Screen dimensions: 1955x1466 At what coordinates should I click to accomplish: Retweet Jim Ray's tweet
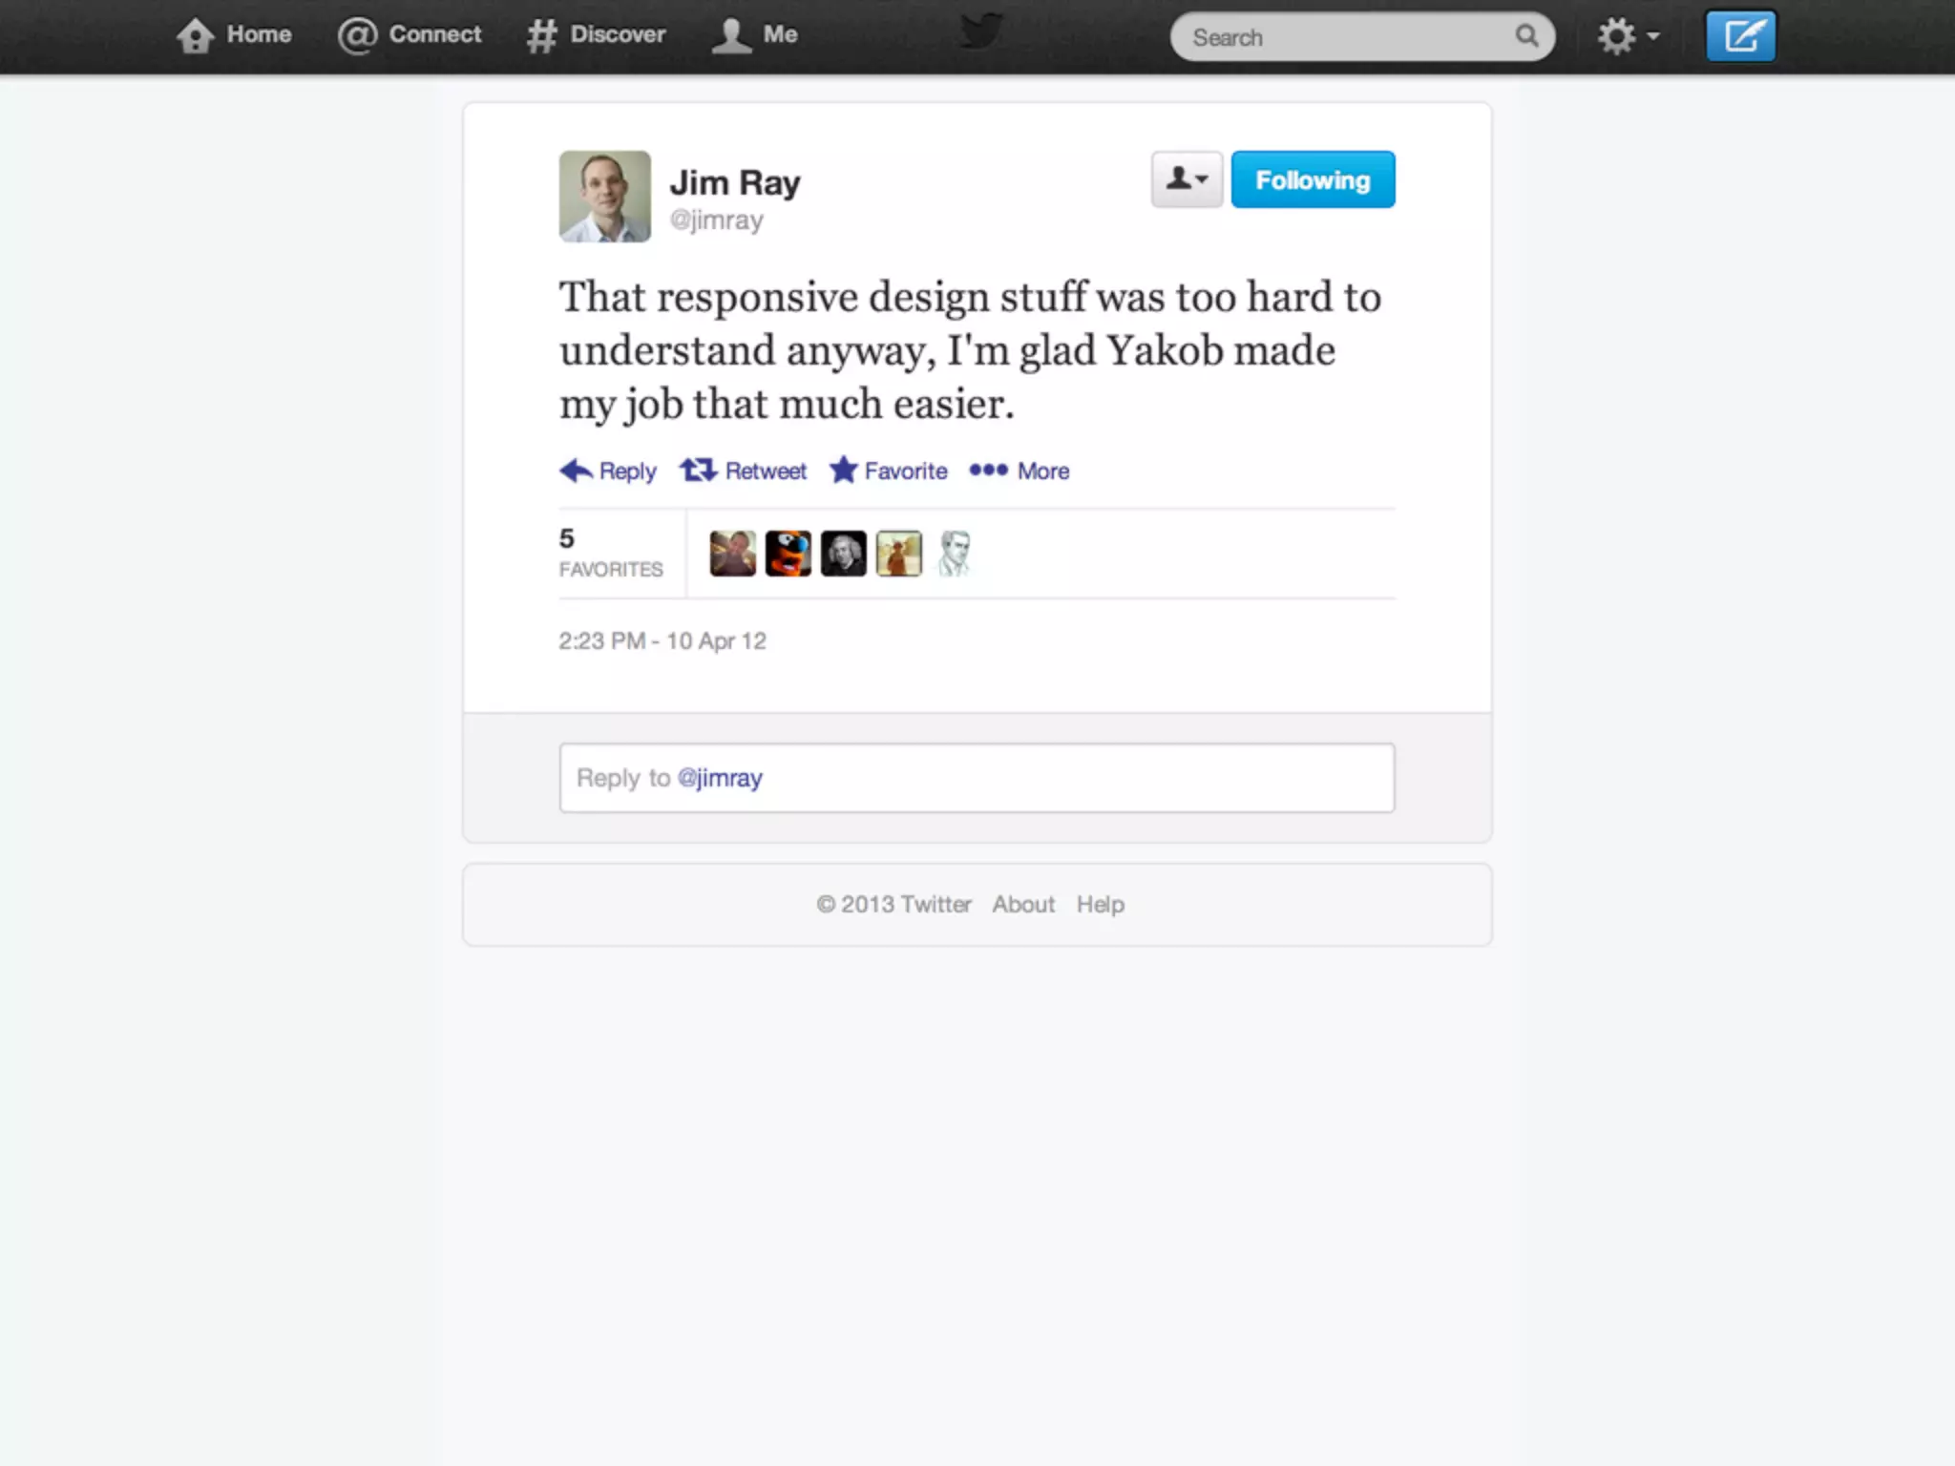[x=743, y=471]
